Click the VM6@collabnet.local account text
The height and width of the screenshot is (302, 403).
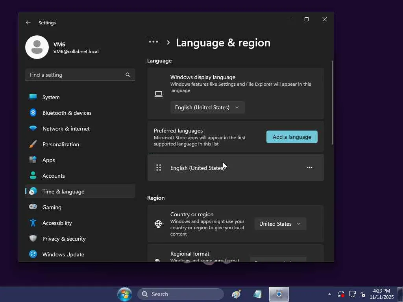pos(76,52)
